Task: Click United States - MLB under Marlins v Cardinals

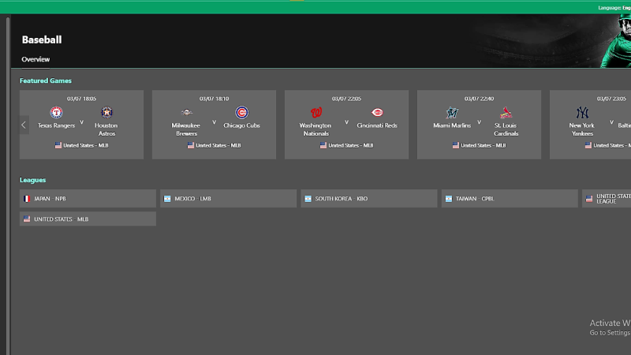Action: (x=484, y=145)
